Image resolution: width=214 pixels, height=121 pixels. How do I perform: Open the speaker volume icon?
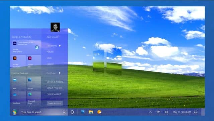click(167, 112)
